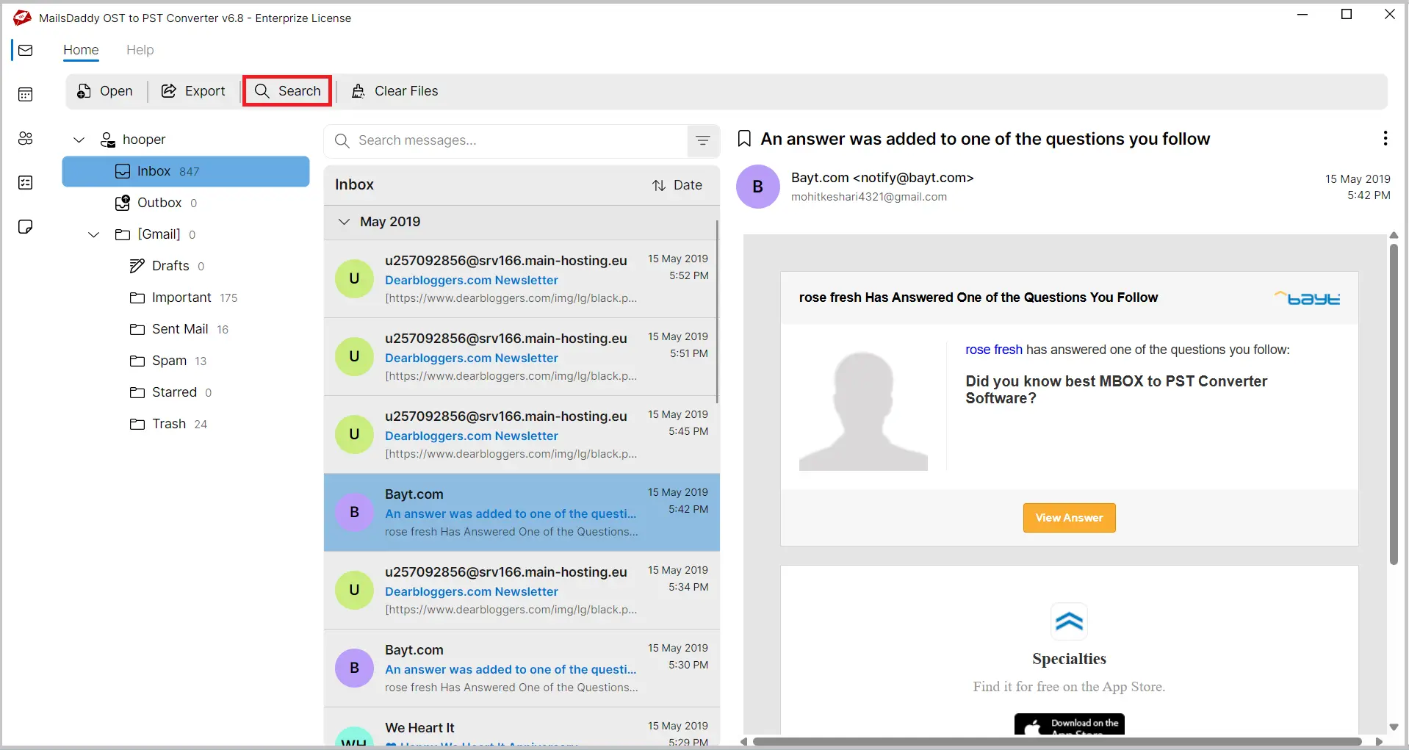Viewport: 1409px width, 750px height.
Task: Open the contacts people icon
Action: pyautogui.click(x=26, y=138)
